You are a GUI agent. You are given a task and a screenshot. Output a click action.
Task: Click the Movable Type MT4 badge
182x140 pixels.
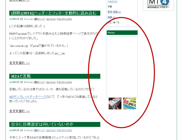[x=158, y=4]
